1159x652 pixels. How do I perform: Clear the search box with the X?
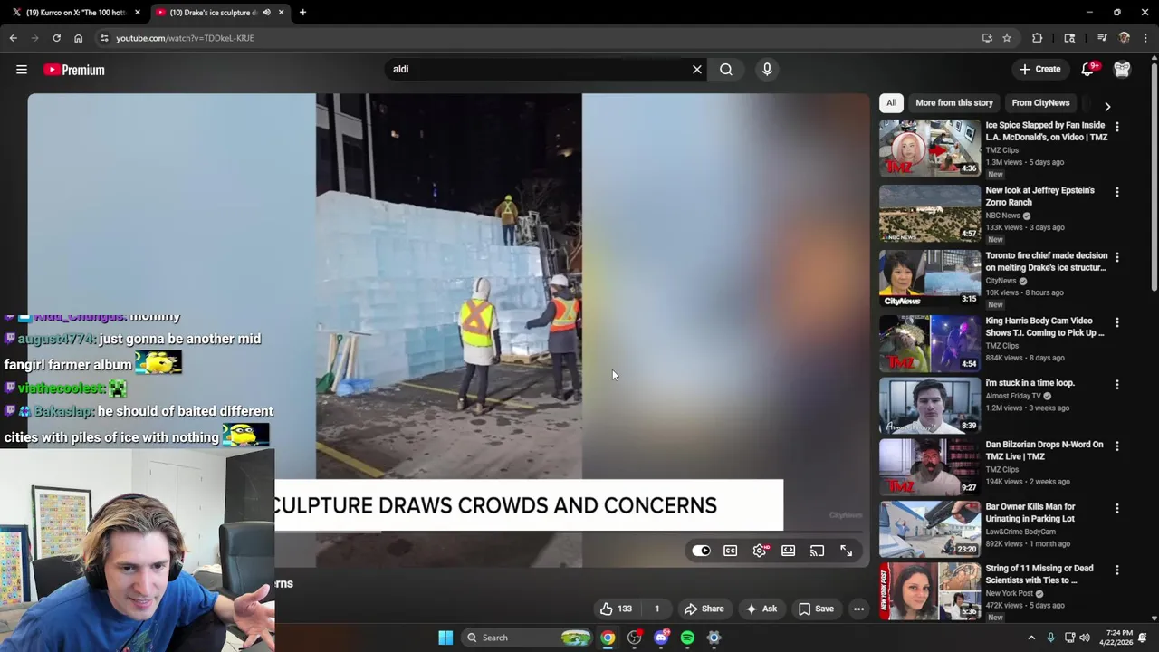(x=697, y=69)
